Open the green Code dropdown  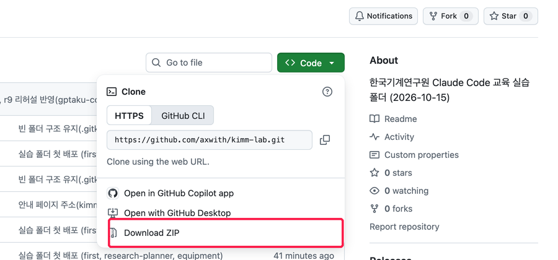click(311, 63)
